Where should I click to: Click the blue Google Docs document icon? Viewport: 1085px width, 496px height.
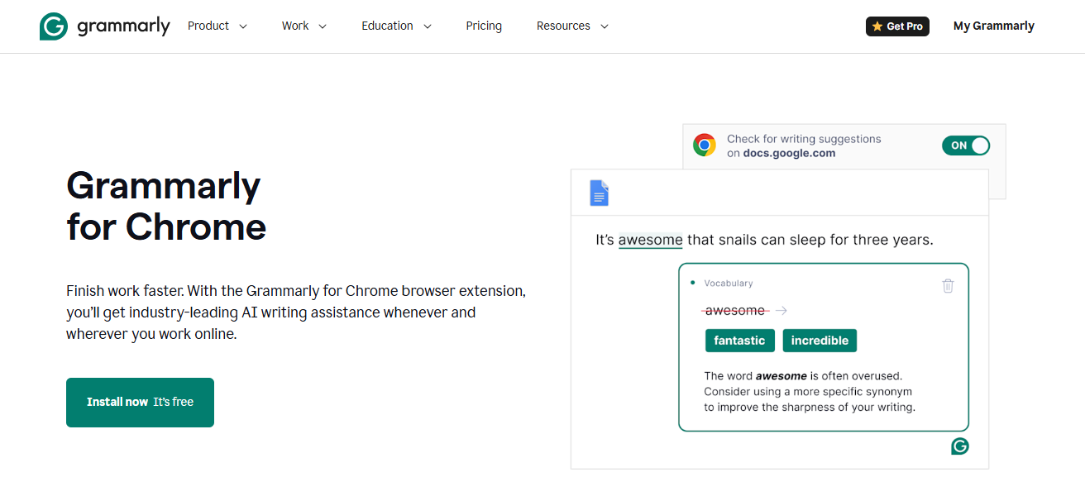click(x=599, y=193)
